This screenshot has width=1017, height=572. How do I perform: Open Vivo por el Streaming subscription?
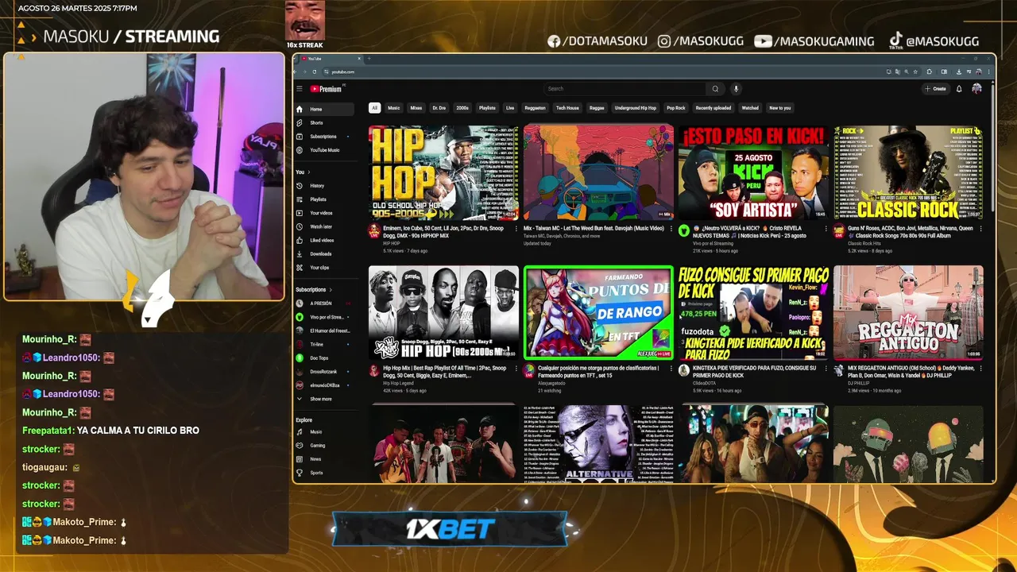pyautogui.click(x=324, y=317)
